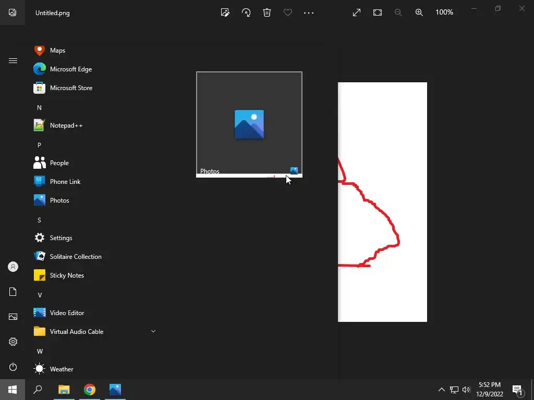
Task: Open the notification Action Center icon
Action: coord(518,390)
